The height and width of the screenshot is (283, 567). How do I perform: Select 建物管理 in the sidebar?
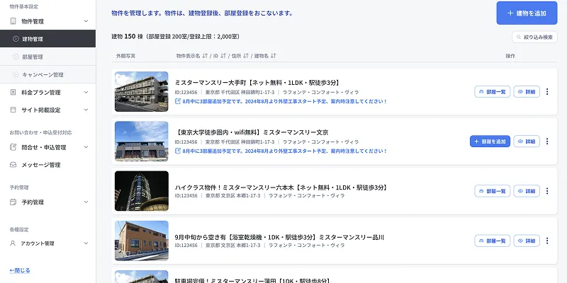tap(47, 39)
